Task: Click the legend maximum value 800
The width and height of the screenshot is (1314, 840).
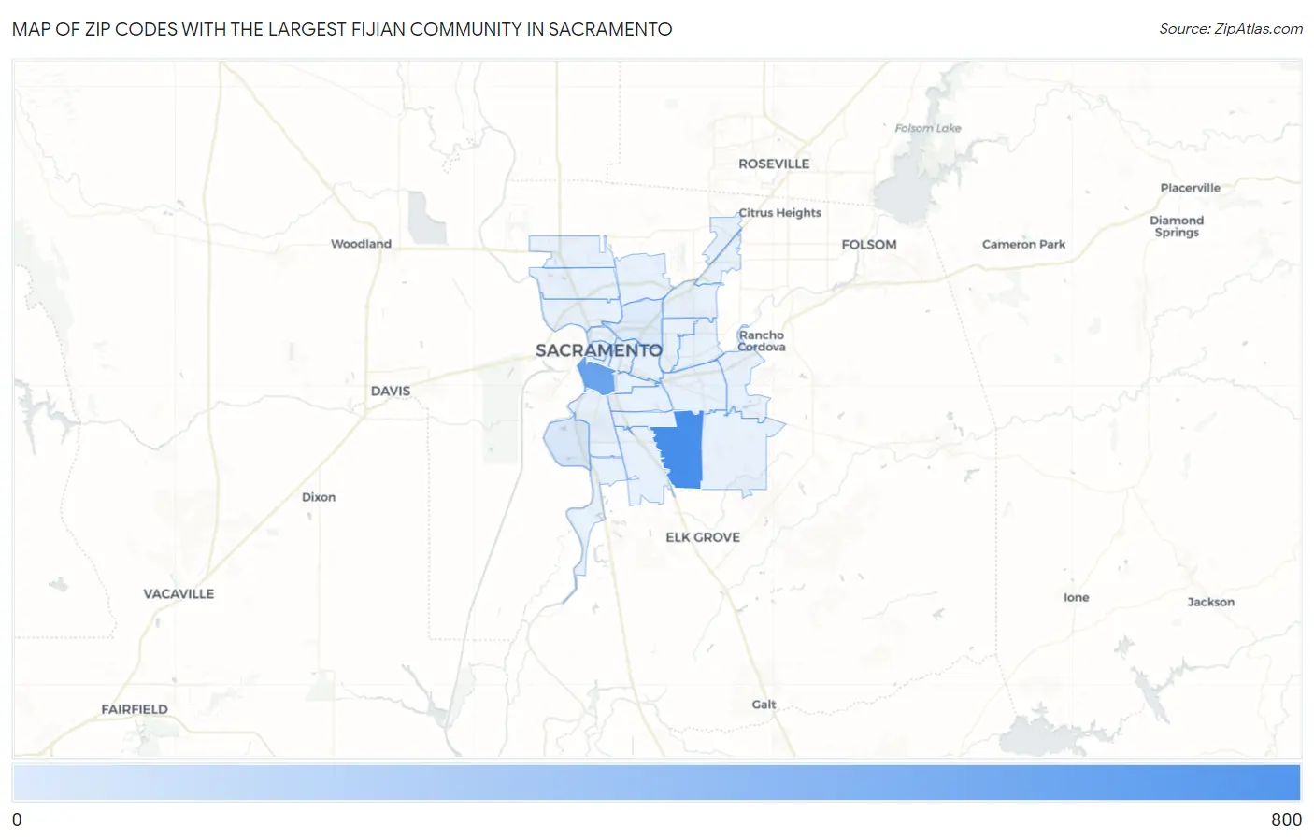Action: [1286, 819]
